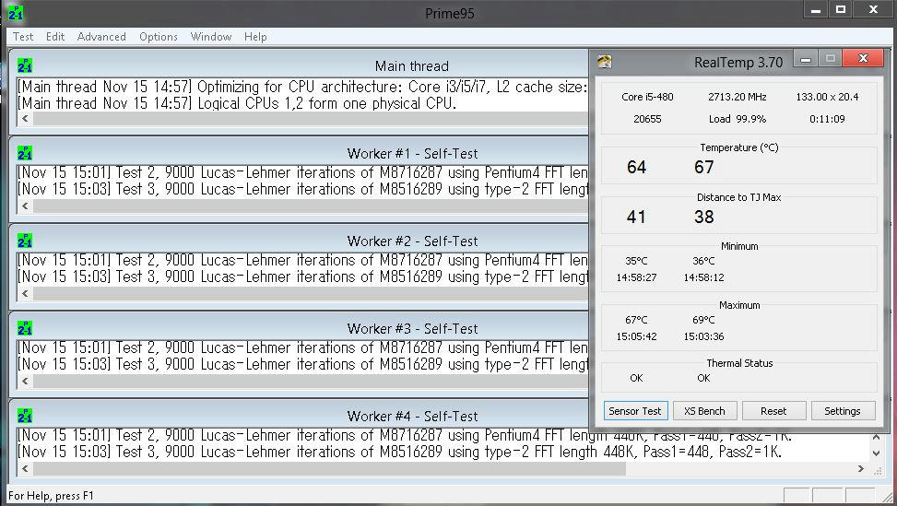Open the Advanced menu

pos(101,37)
